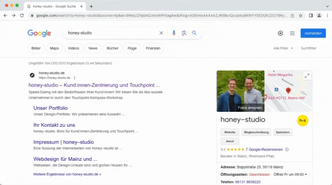
Task: Open the Ihr Kontakt zu uns sitelink
Action: tap(54, 125)
